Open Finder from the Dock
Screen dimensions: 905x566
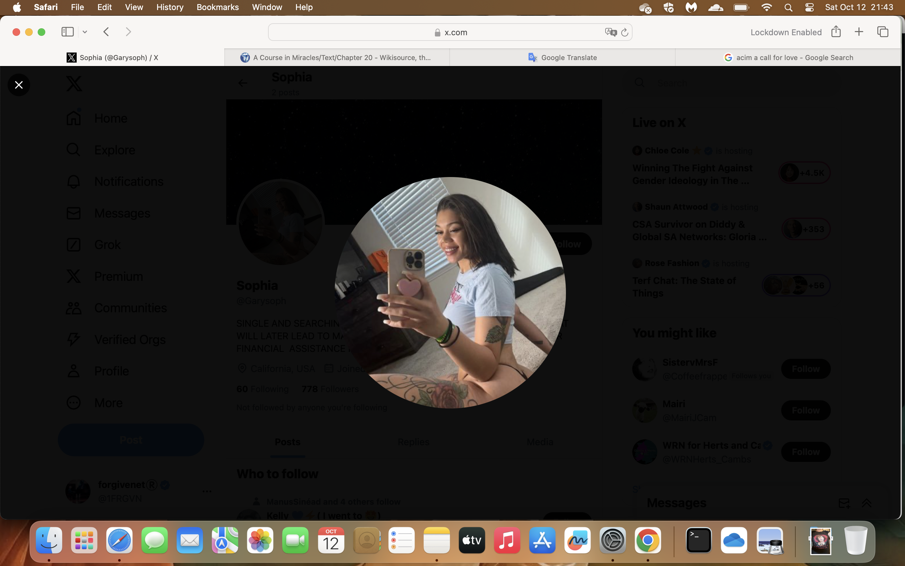pyautogui.click(x=49, y=540)
